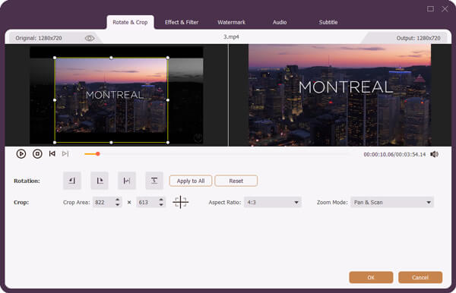Center the crop area with crosshair icon
The image size is (456, 293).
point(181,202)
